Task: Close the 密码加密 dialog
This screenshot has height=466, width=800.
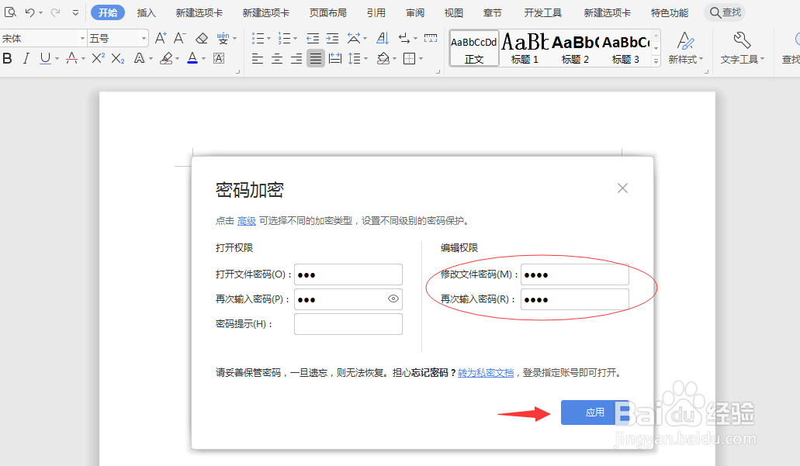Action: (x=622, y=188)
